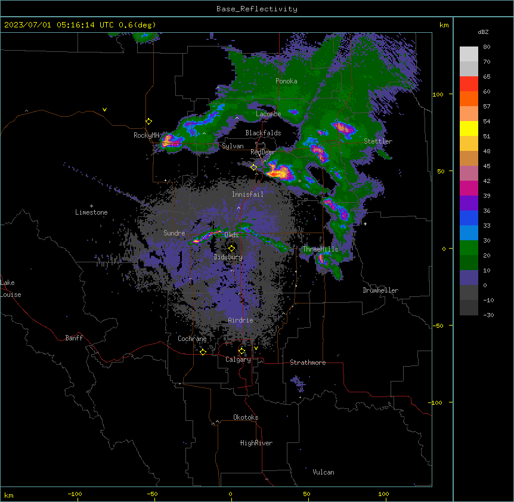Click the intense storm cell southeast of RedDeer
The width and height of the screenshot is (514, 502).
(x=279, y=171)
